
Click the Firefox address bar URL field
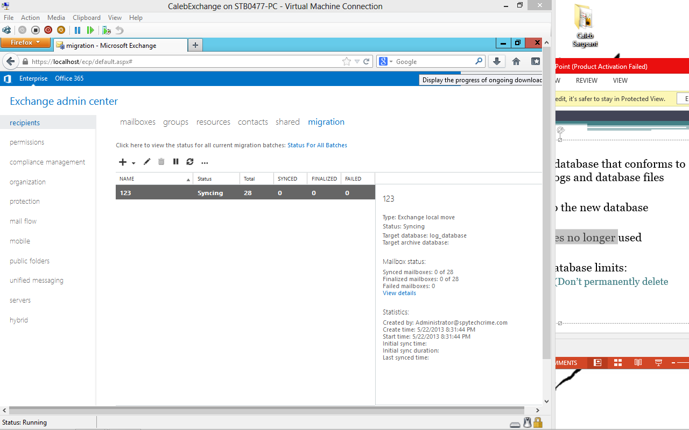pos(186,61)
